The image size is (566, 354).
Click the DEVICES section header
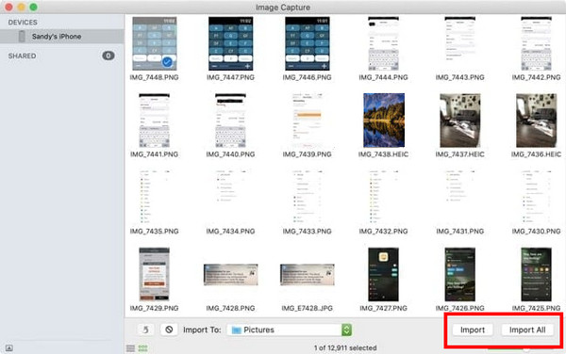(x=23, y=23)
